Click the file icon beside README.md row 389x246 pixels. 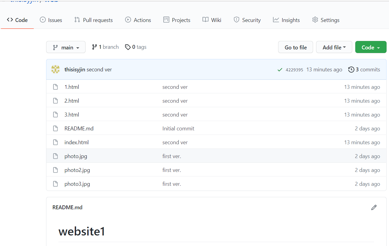(55, 129)
